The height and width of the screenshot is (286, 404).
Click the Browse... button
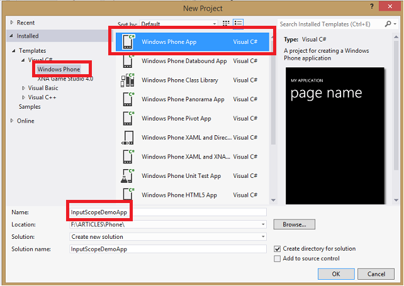pyautogui.click(x=295, y=224)
